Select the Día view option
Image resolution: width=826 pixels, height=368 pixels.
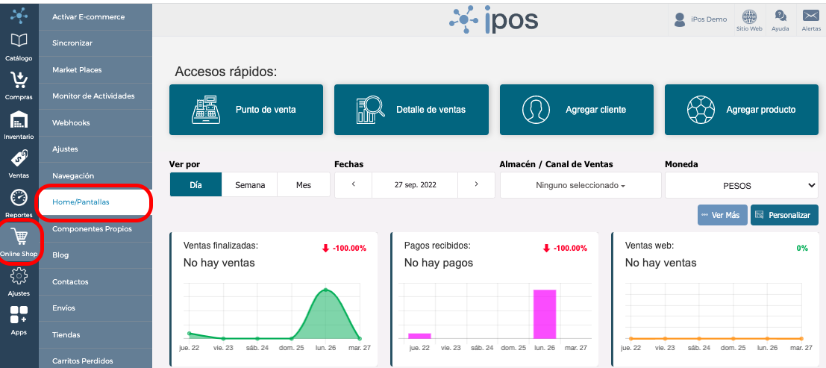195,185
